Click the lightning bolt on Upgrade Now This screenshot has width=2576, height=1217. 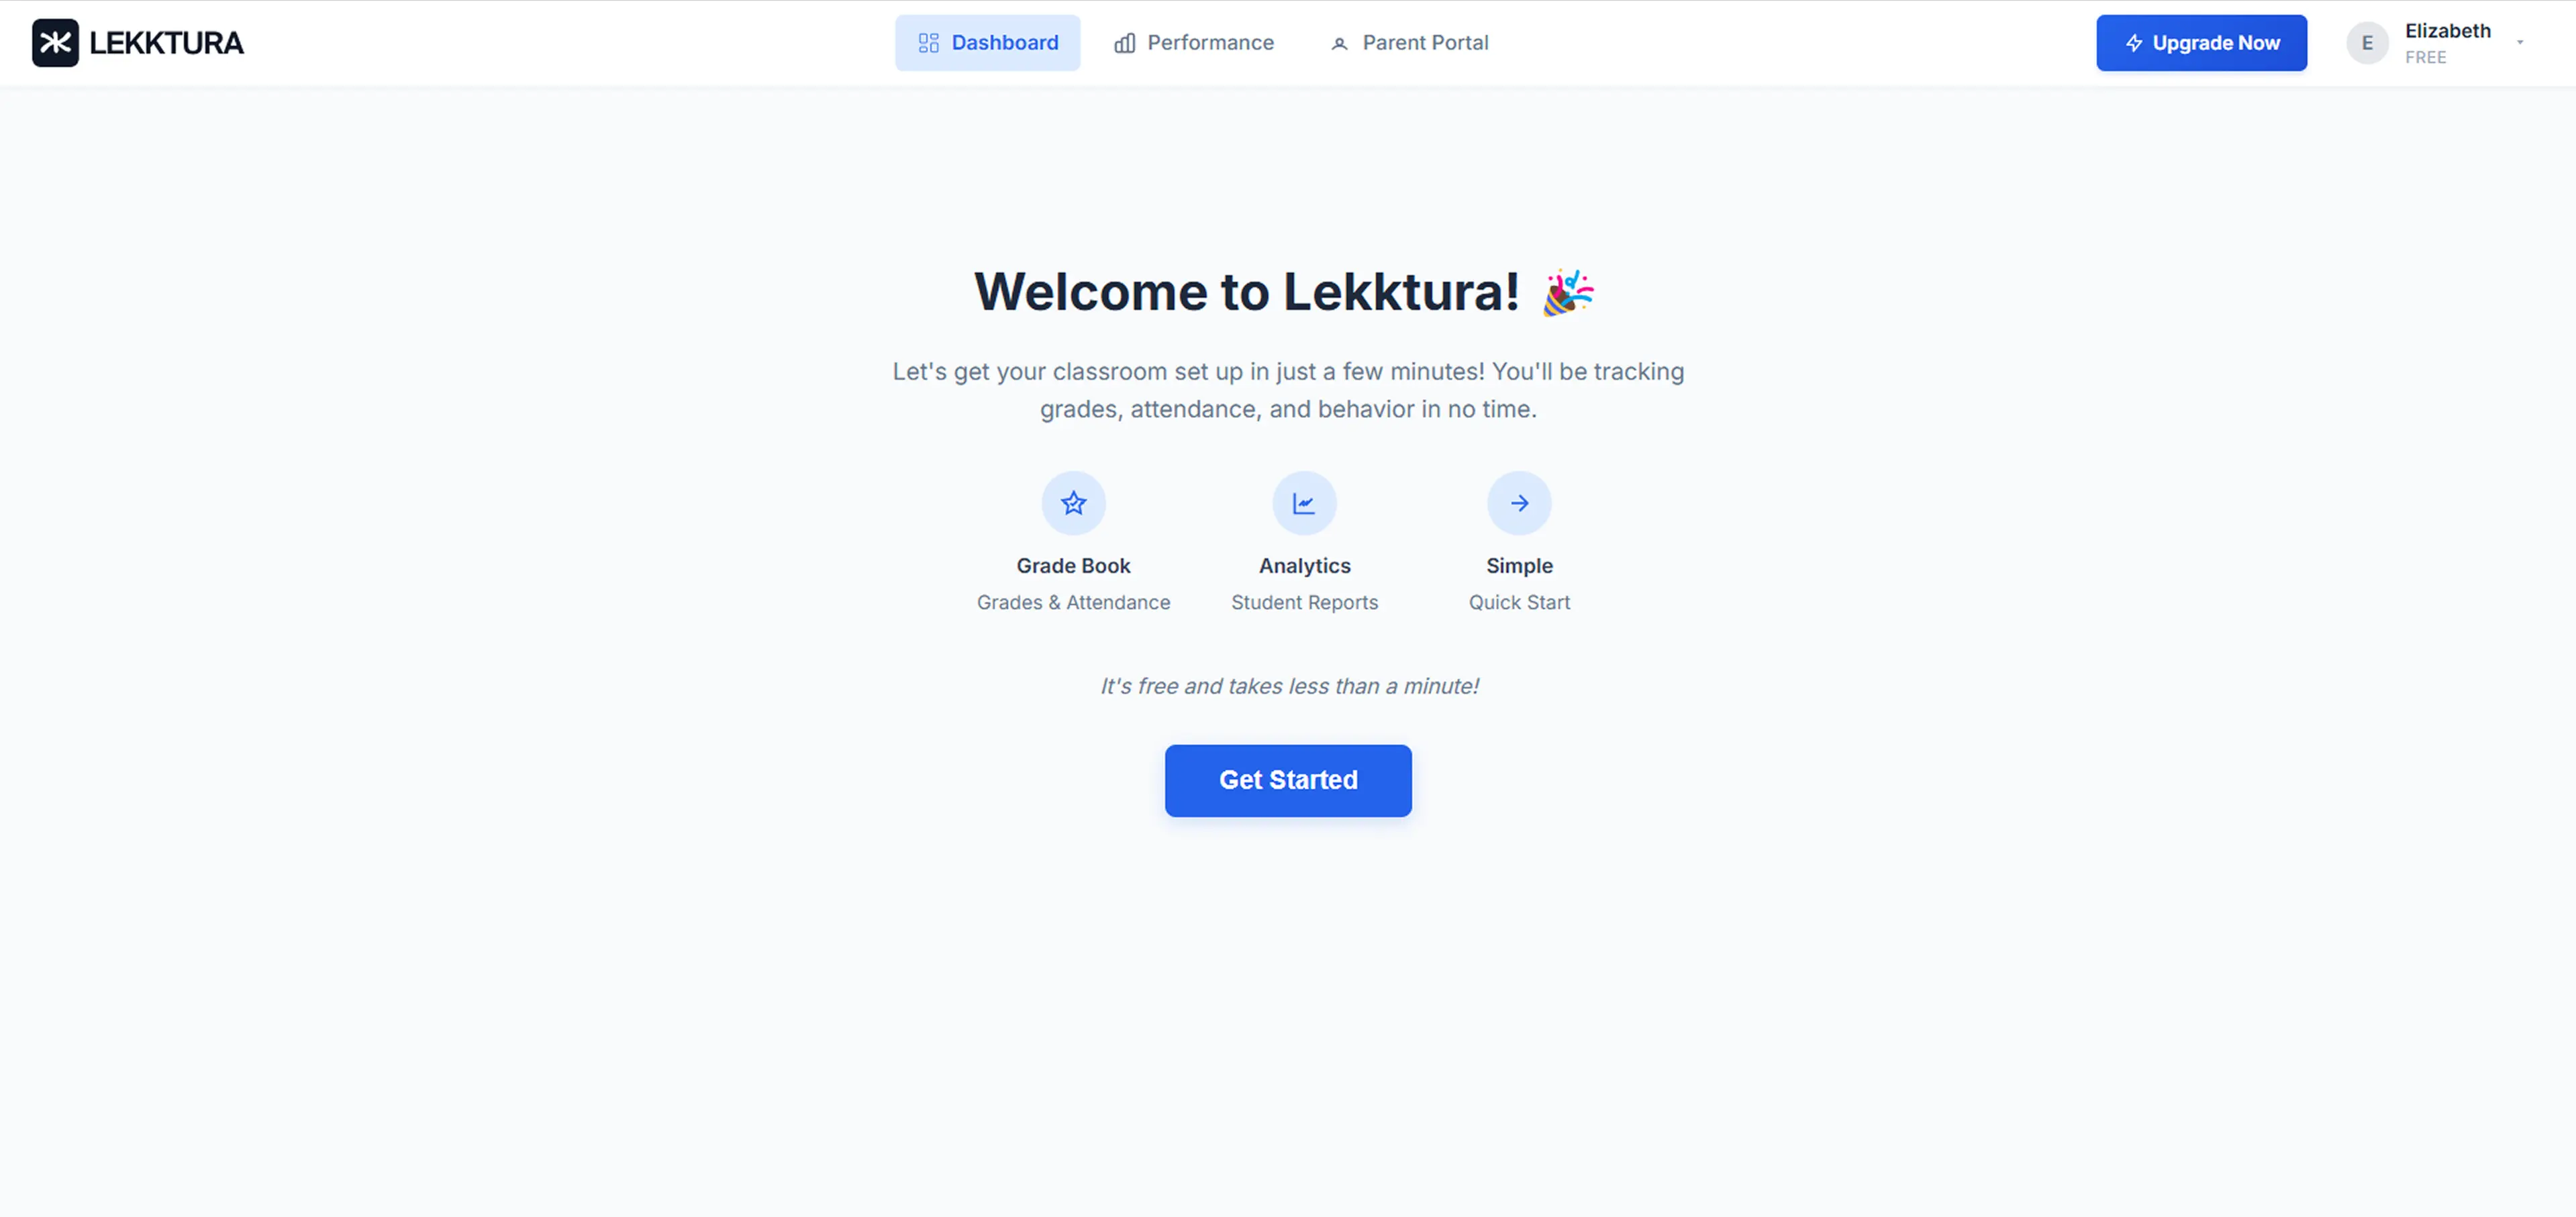(2133, 43)
